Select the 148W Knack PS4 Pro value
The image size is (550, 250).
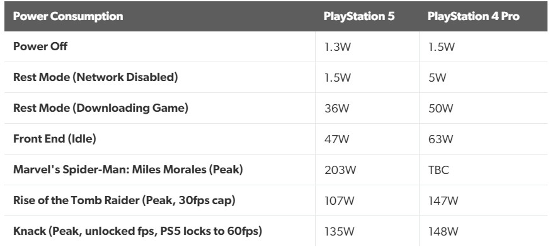coord(443,231)
